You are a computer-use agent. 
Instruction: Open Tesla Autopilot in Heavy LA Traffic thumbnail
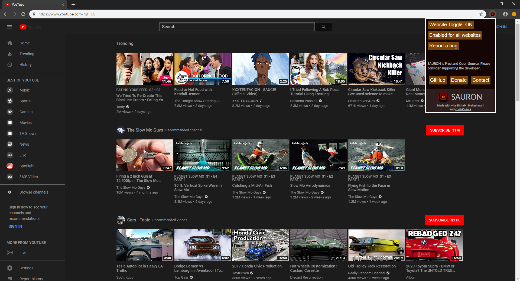pyautogui.click(x=145, y=245)
